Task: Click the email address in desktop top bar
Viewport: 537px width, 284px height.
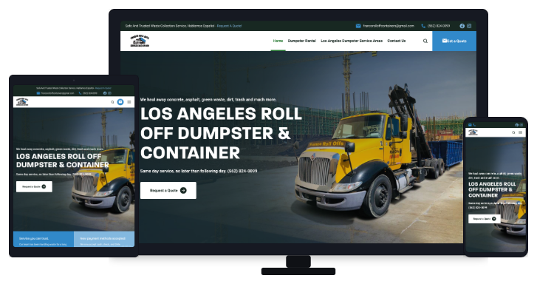Action: (389, 26)
